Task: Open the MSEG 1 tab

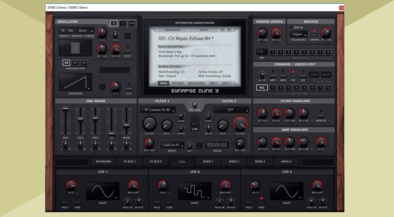Action: click(x=208, y=161)
